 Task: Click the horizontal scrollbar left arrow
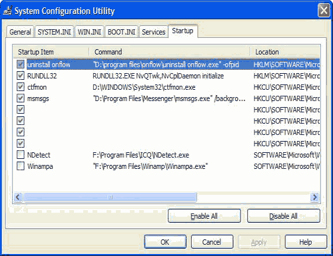[18, 197]
